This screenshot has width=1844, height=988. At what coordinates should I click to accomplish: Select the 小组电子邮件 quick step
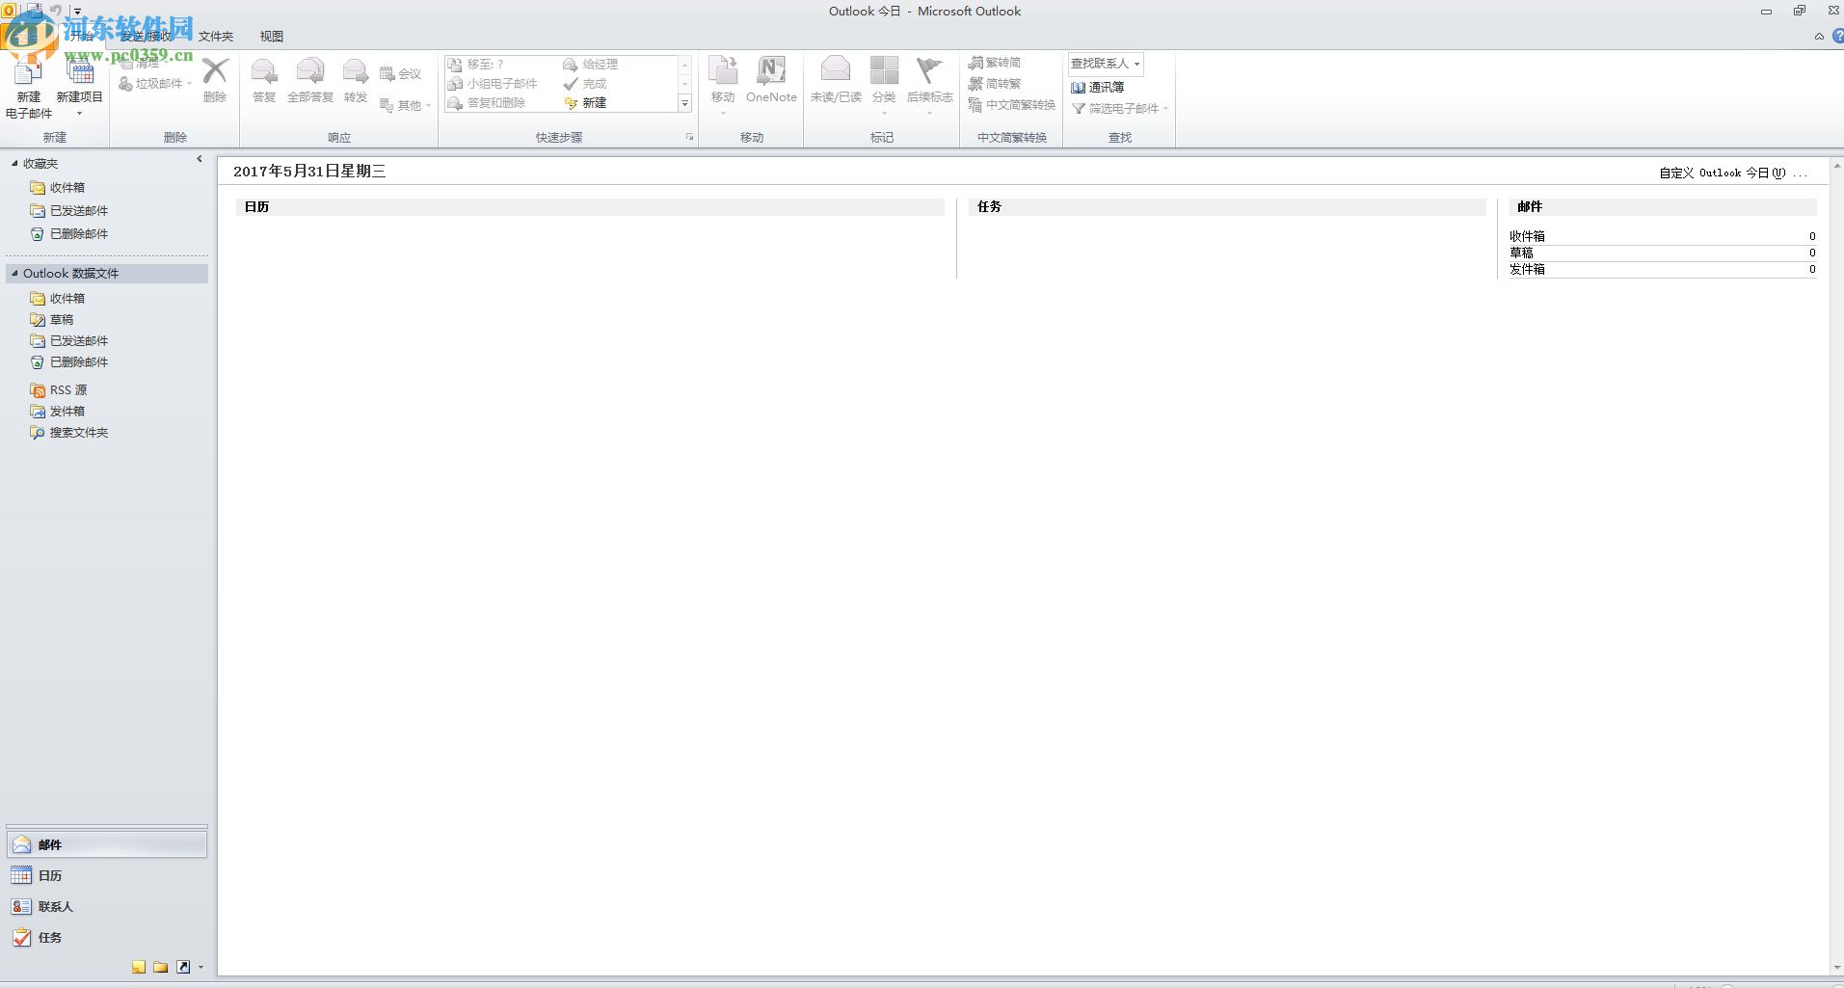[x=493, y=84]
